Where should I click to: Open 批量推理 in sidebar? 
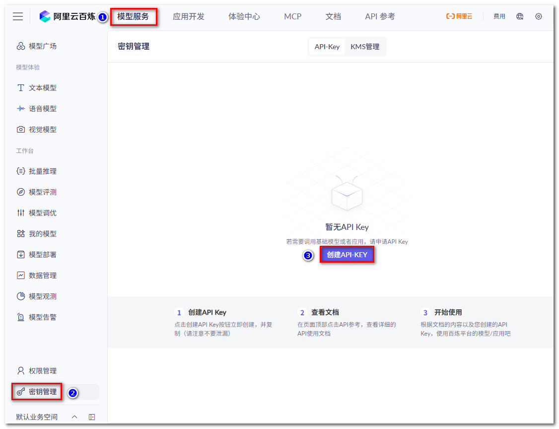tap(37, 171)
